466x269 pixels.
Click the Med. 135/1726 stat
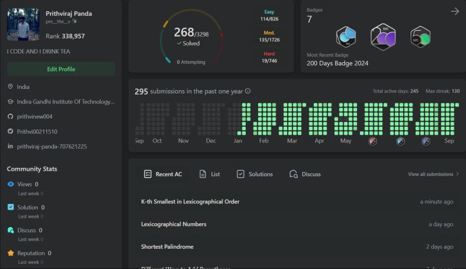[269, 36]
